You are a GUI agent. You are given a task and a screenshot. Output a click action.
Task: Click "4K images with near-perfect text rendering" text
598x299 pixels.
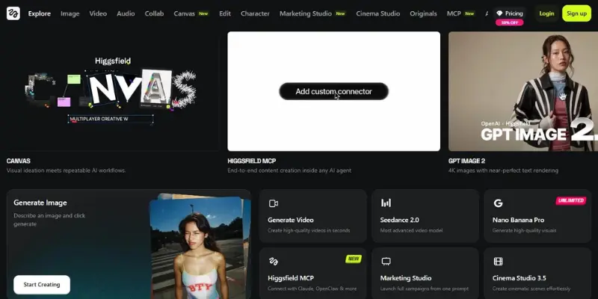coord(503,170)
